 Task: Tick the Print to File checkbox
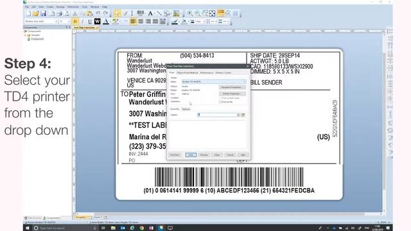(x=220, y=102)
